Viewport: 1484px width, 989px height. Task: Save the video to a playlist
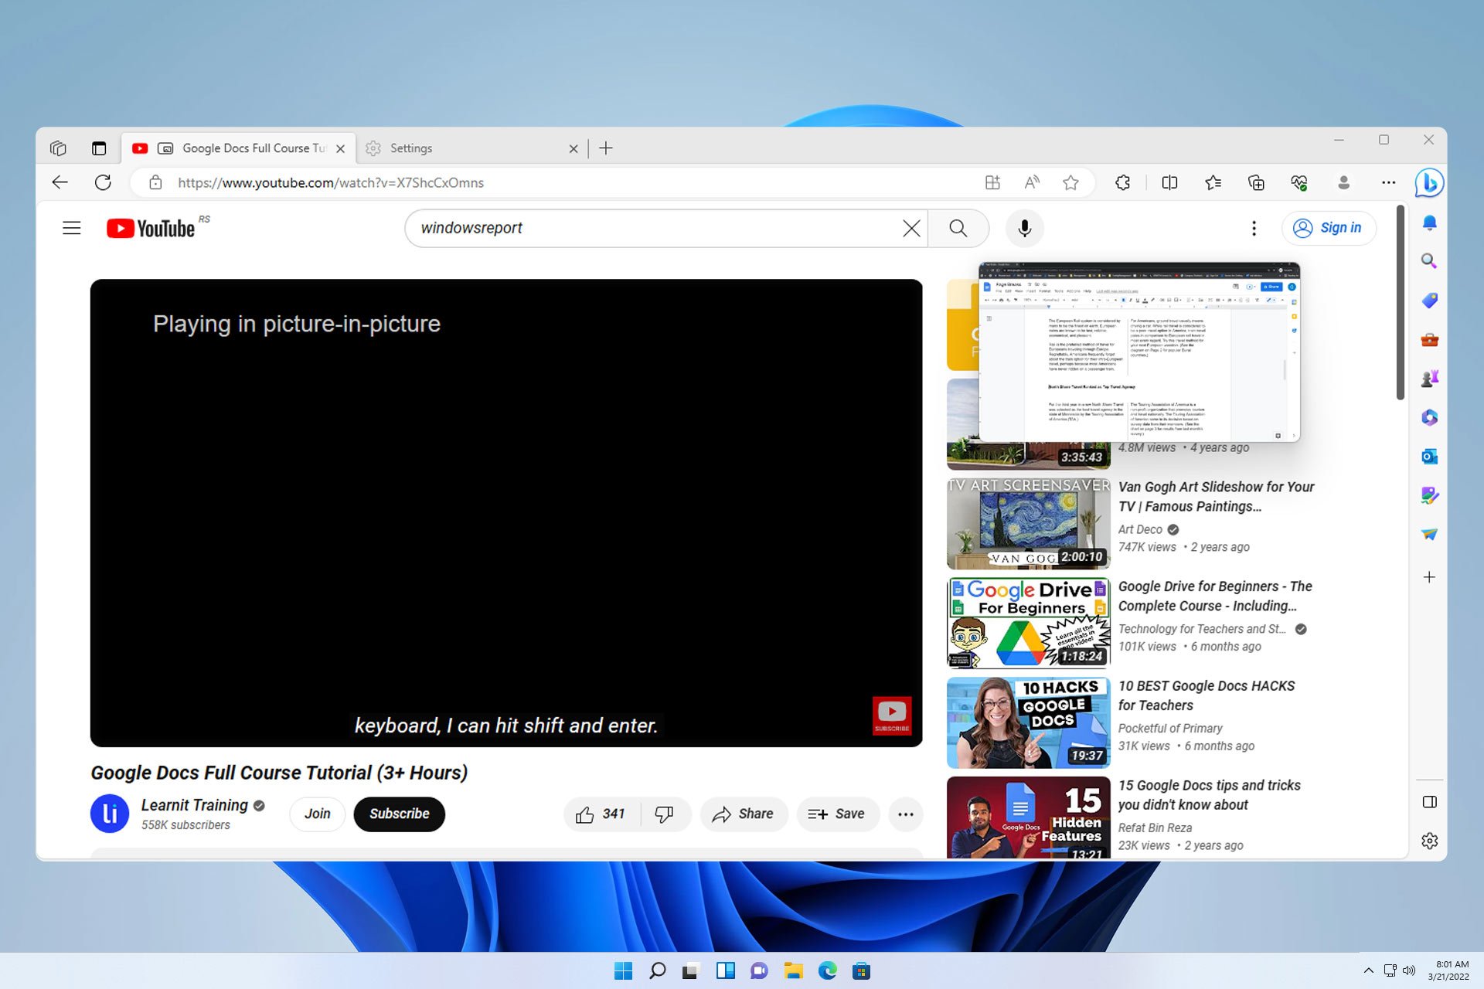[x=837, y=814]
